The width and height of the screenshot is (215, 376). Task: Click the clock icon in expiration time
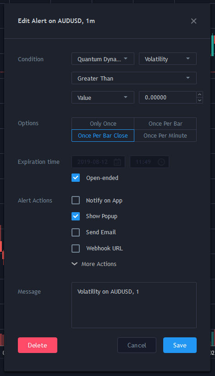point(161,162)
